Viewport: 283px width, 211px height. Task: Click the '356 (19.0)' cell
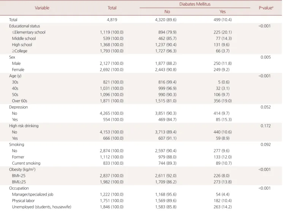click(223, 101)
